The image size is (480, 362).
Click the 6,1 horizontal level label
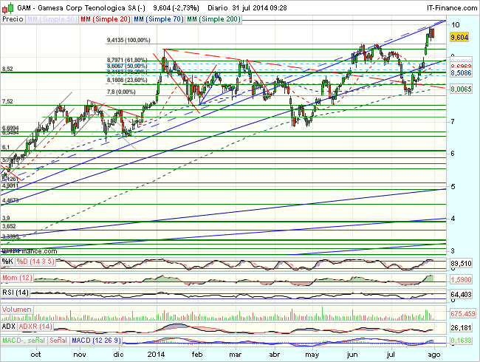(x=6, y=147)
